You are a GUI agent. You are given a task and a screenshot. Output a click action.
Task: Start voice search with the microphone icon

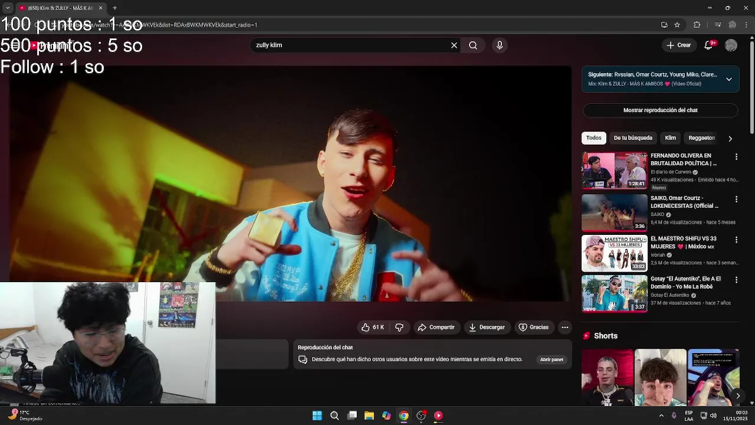coord(500,45)
